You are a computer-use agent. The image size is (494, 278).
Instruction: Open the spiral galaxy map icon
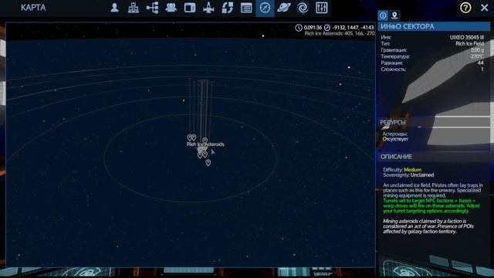pos(303,8)
